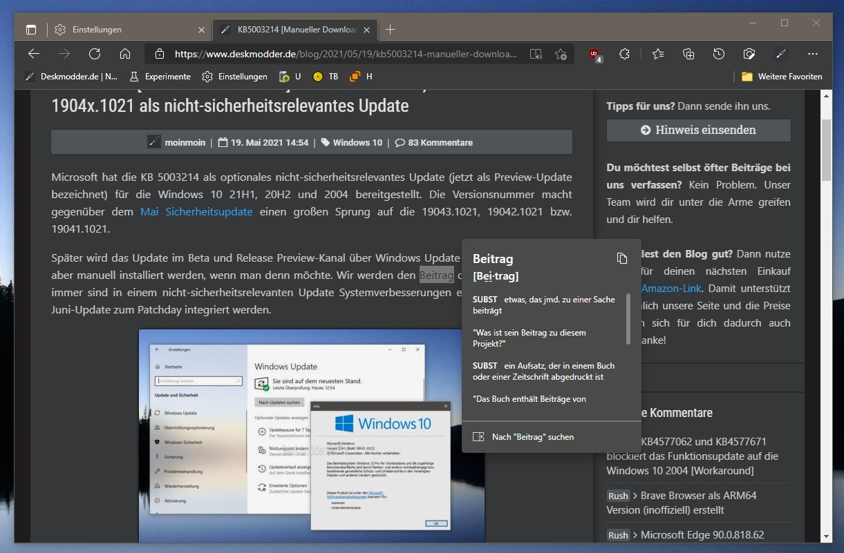Viewport: 844px width, 553px height.
Task: Open the uBlock Origin extension
Action: point(594,55)
